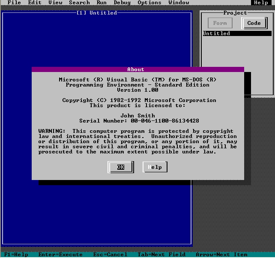The width and height of the screenshot is (275, 258).
Task: Click the John Smith licensee name
Action: 137,116
